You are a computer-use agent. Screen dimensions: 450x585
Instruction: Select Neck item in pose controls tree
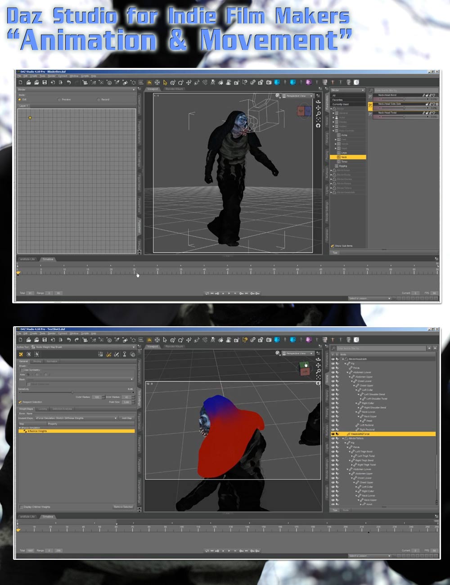(x=348, y=157)
